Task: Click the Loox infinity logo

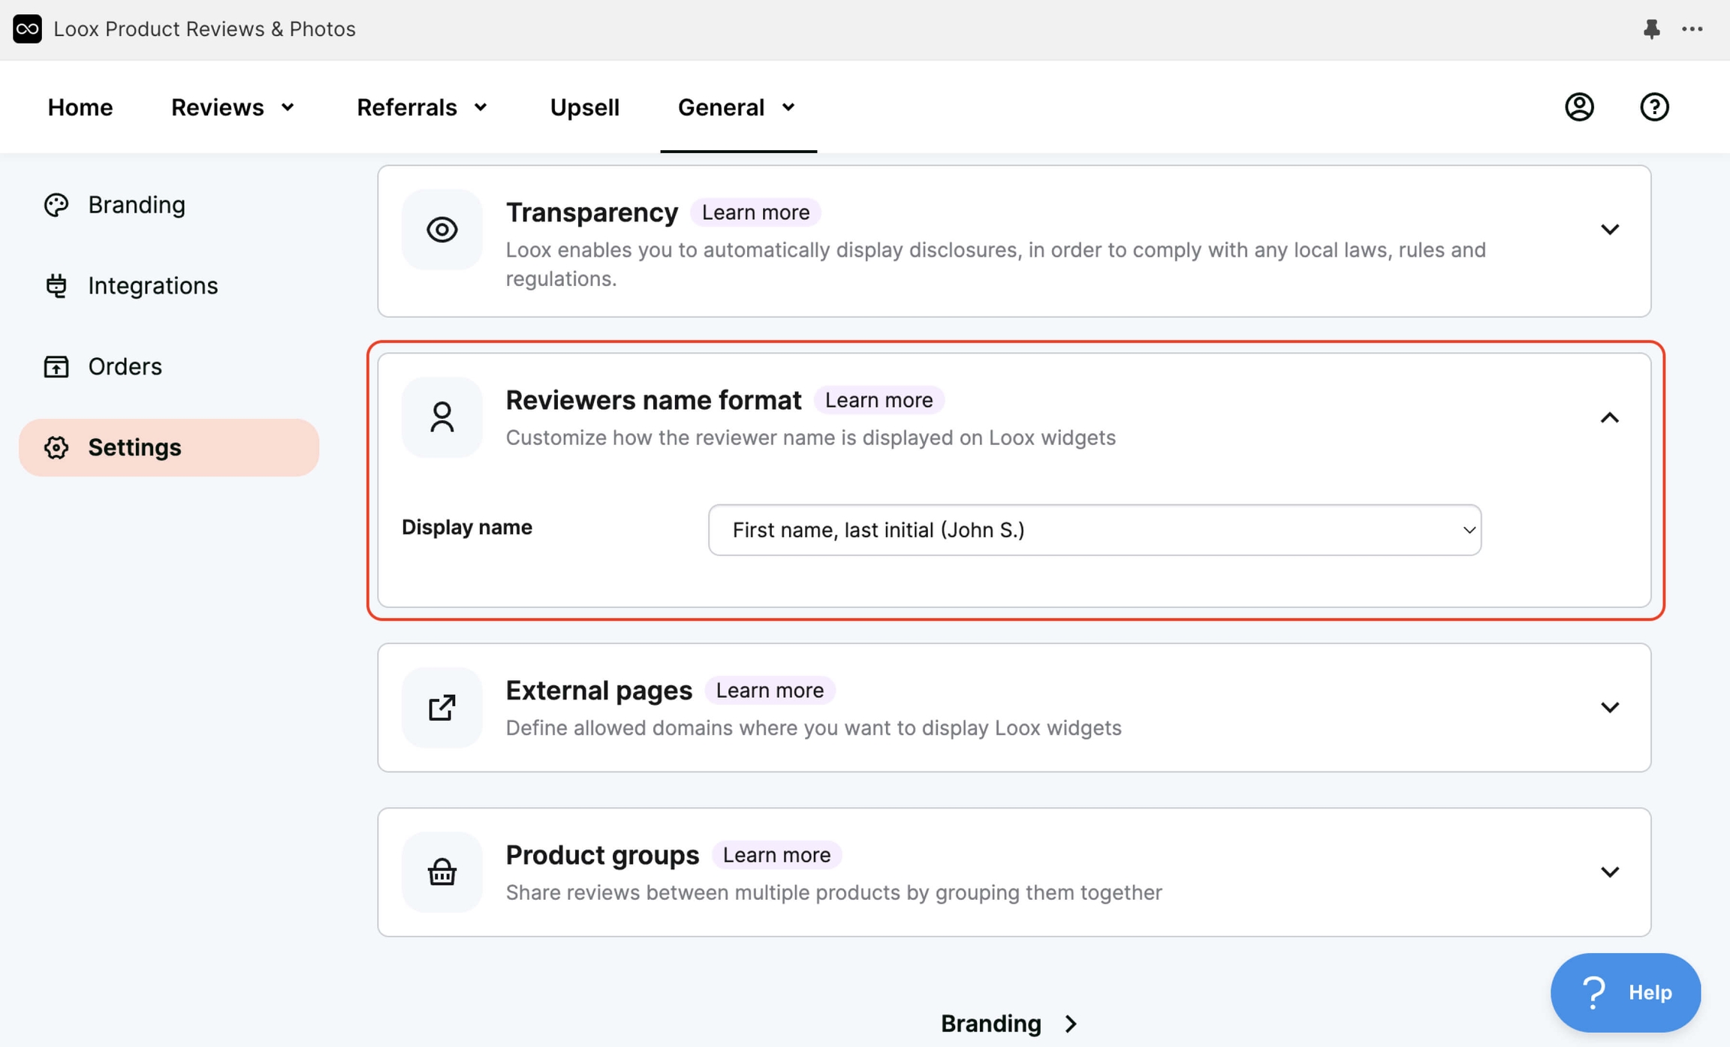Action: 27,29
